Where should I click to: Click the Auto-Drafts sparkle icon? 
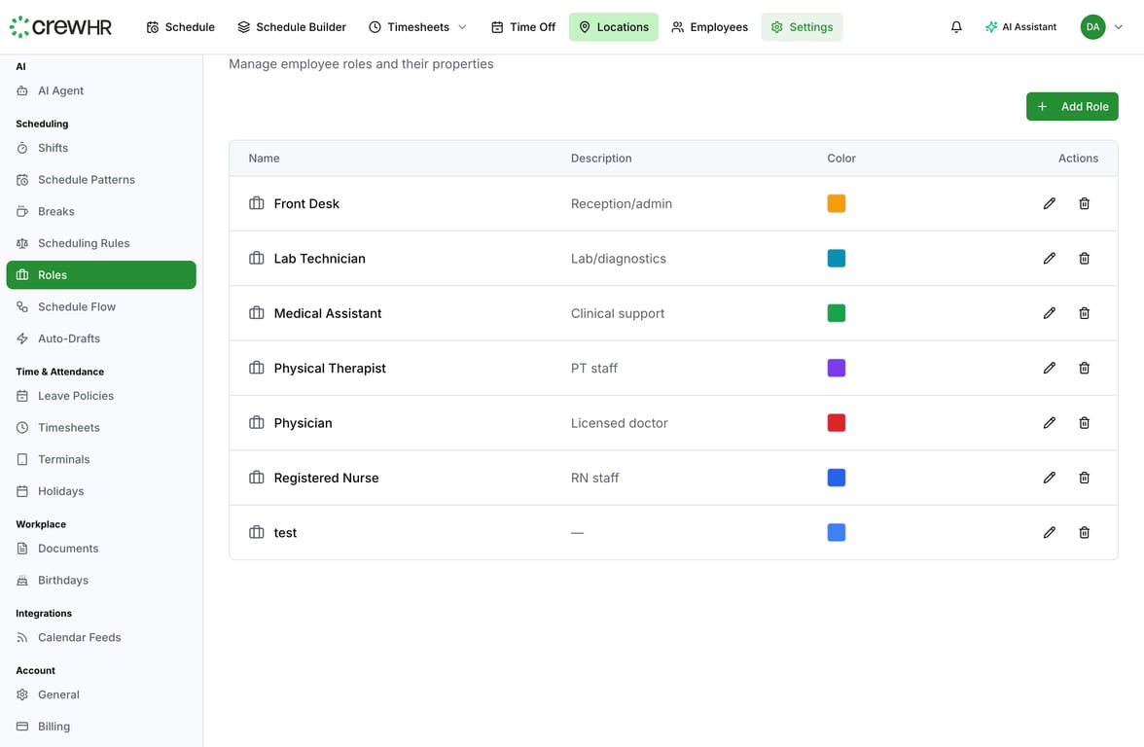[21, 338]
